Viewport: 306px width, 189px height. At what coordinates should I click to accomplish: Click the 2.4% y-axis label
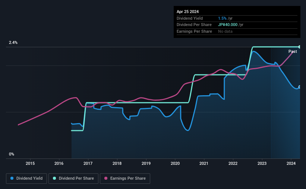[13, 42]
